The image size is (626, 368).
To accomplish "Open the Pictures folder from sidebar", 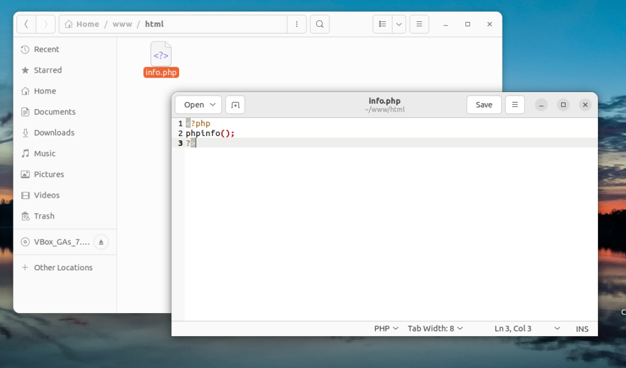I will click(48, 174).
